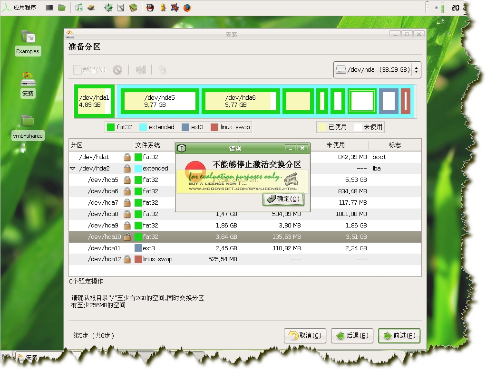486x369 pixels.
Task: Open the green folder file manager launcher
Action: click(x=62, y=8)
